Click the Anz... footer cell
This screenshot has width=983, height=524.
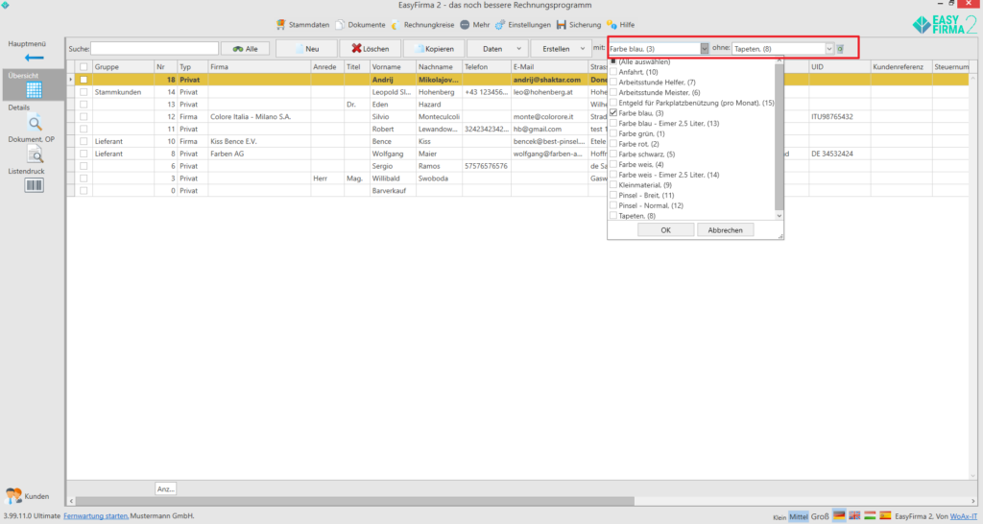coord(165,488)
